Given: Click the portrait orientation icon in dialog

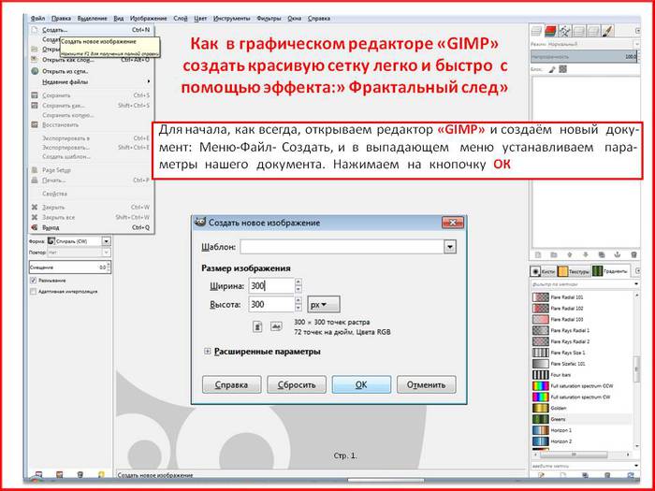Looking at the screenshot, I should coord(257,326).
